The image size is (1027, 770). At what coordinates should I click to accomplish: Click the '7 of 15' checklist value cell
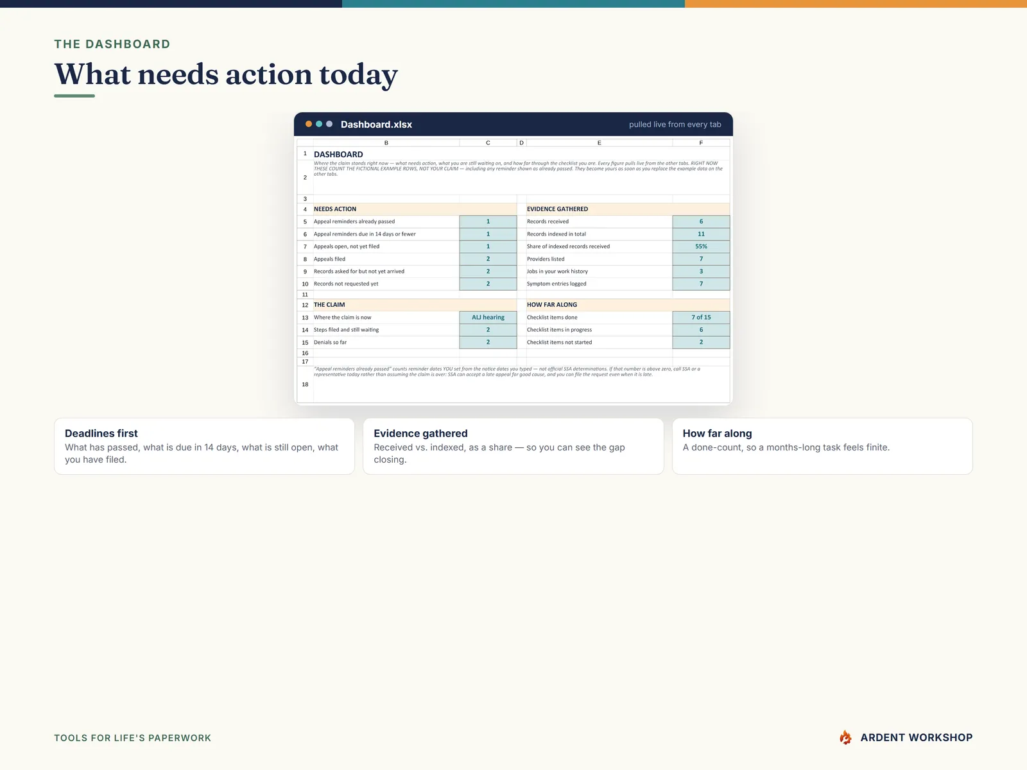coord(701,317)
